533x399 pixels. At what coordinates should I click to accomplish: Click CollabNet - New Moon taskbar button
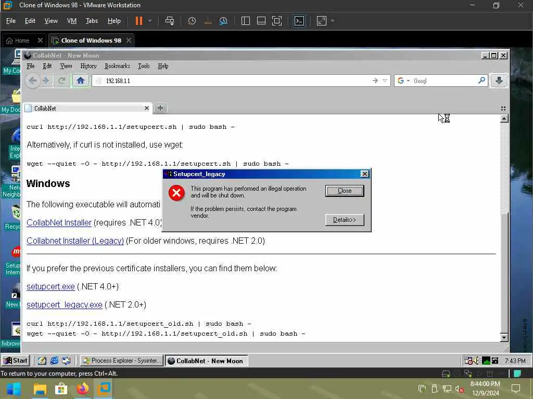[206, 361]
